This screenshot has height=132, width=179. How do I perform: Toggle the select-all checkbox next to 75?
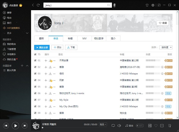pos(36,54)
